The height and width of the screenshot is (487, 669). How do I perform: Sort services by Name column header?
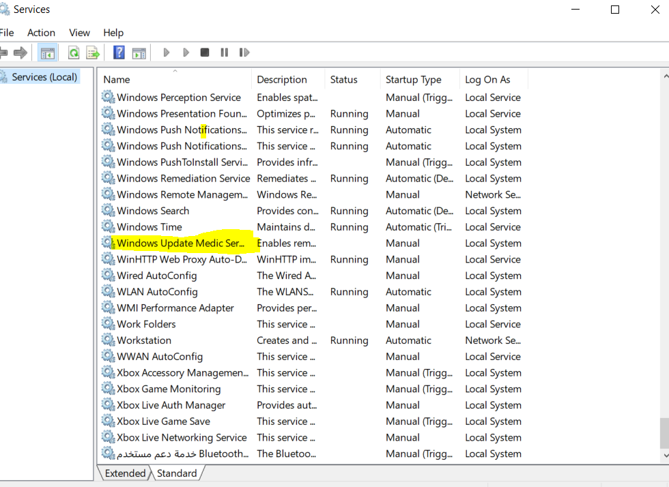117,80
